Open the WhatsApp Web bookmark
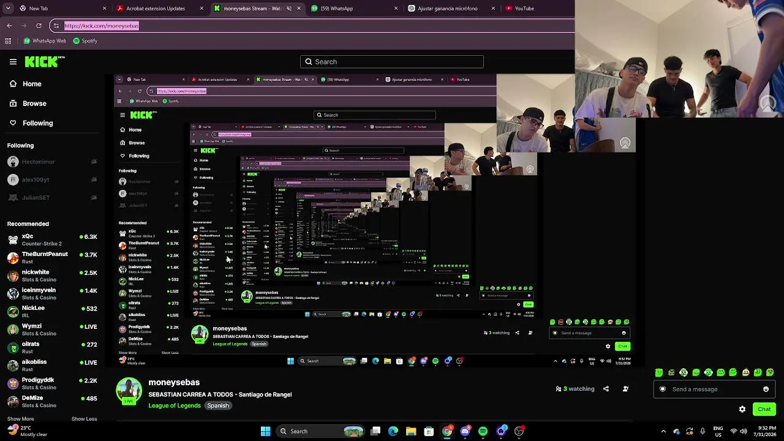This screenshot has height=441, width=784. pos(45,41)
